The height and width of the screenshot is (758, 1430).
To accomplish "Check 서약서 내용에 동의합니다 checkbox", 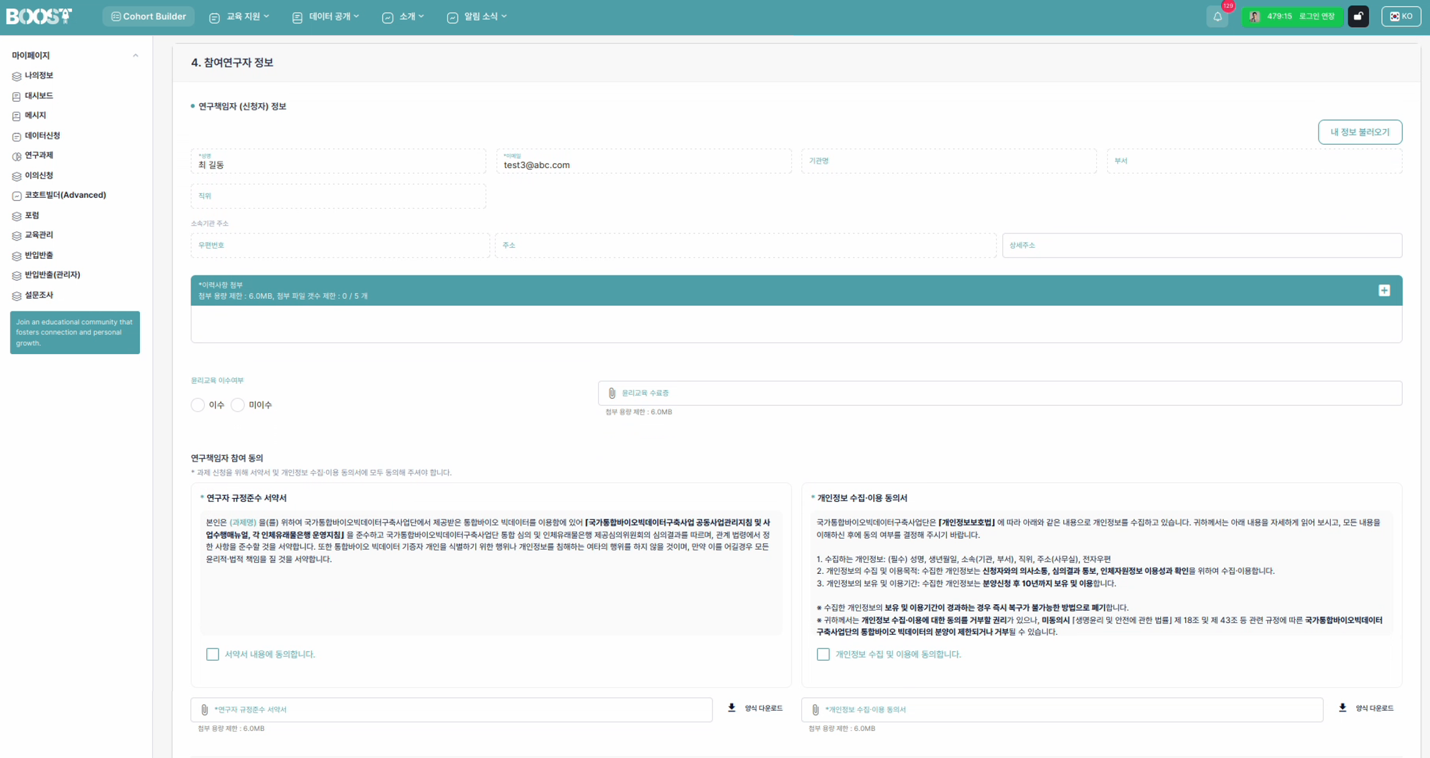I will (x=213, y=654).
